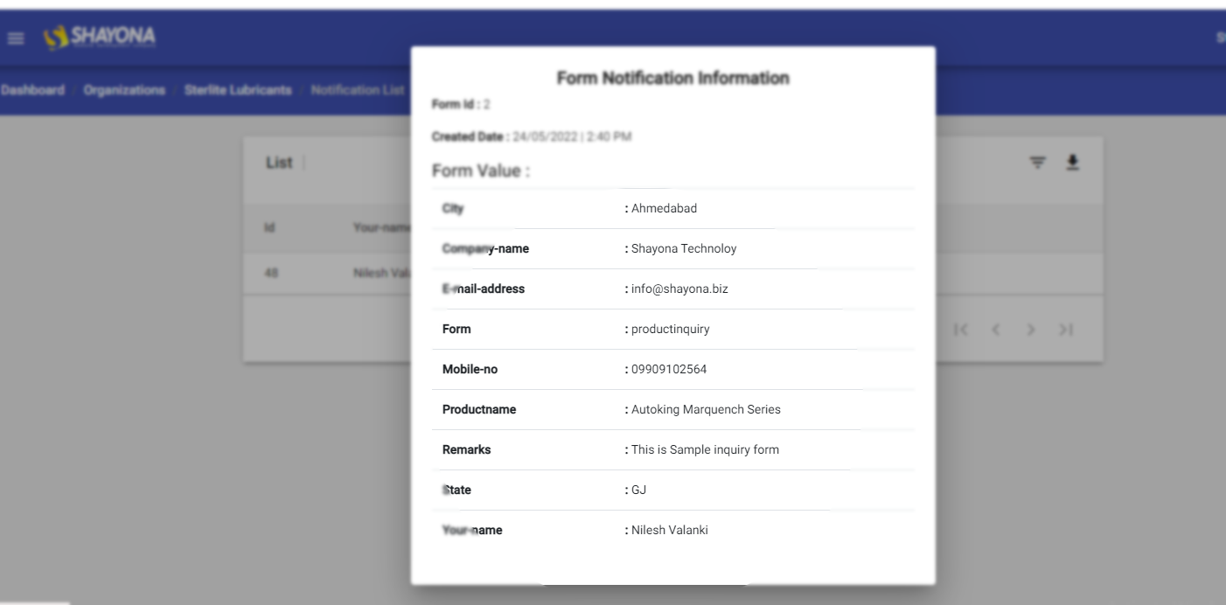Click the Shayona logo
The image size is (1226, 605).
[101, 38]
